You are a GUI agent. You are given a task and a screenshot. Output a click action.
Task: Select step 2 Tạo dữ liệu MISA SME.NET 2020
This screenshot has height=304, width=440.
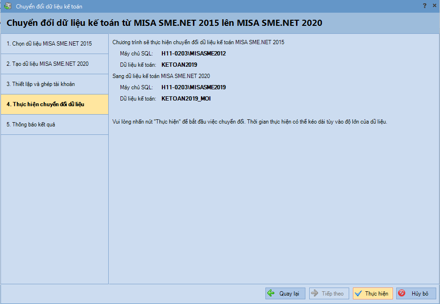point(55,64)
